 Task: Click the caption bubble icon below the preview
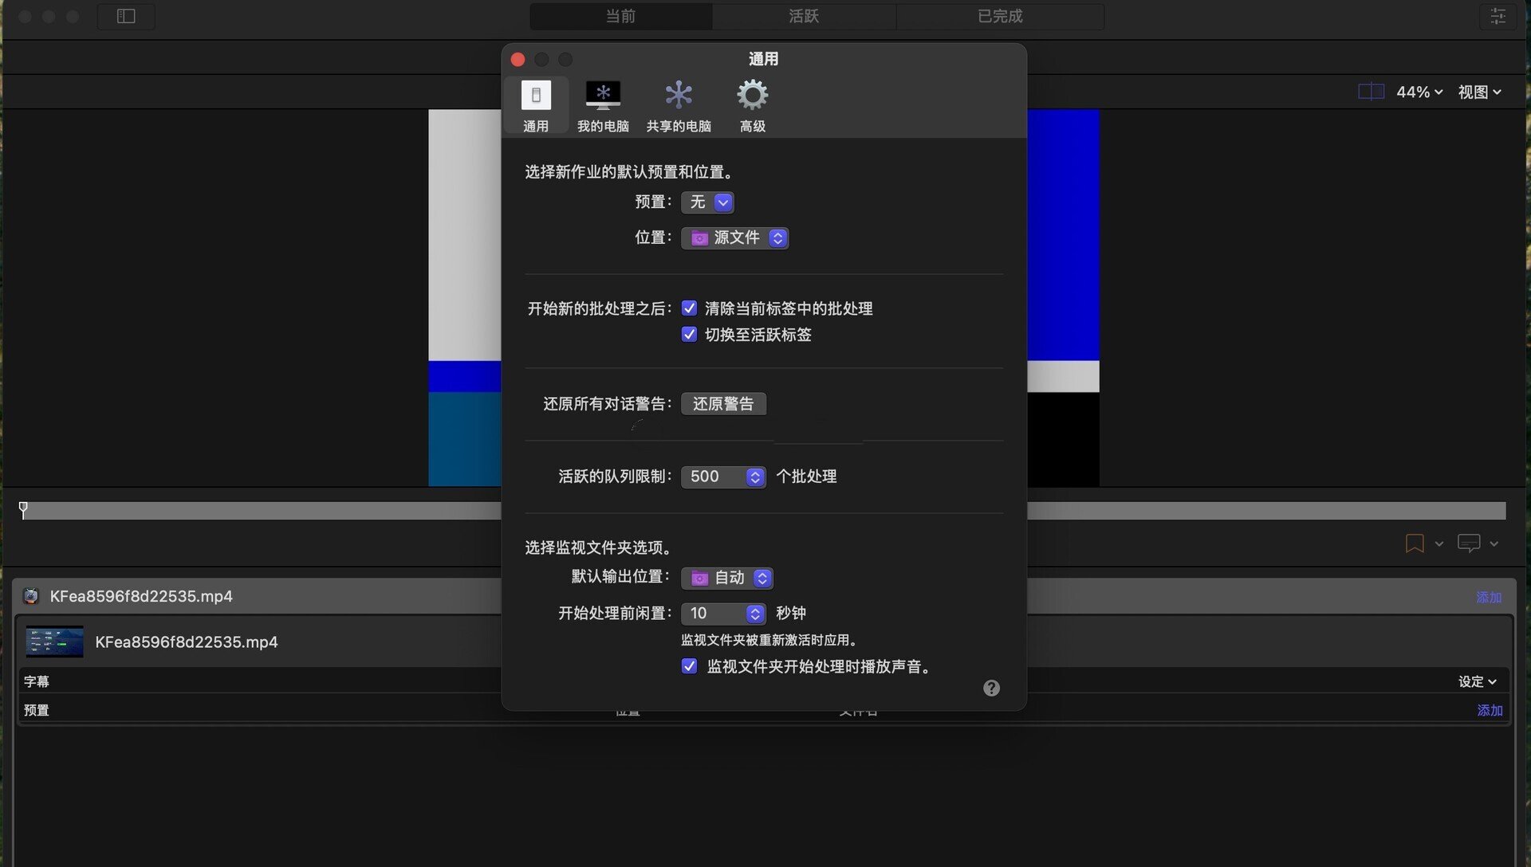(1469, 543)
